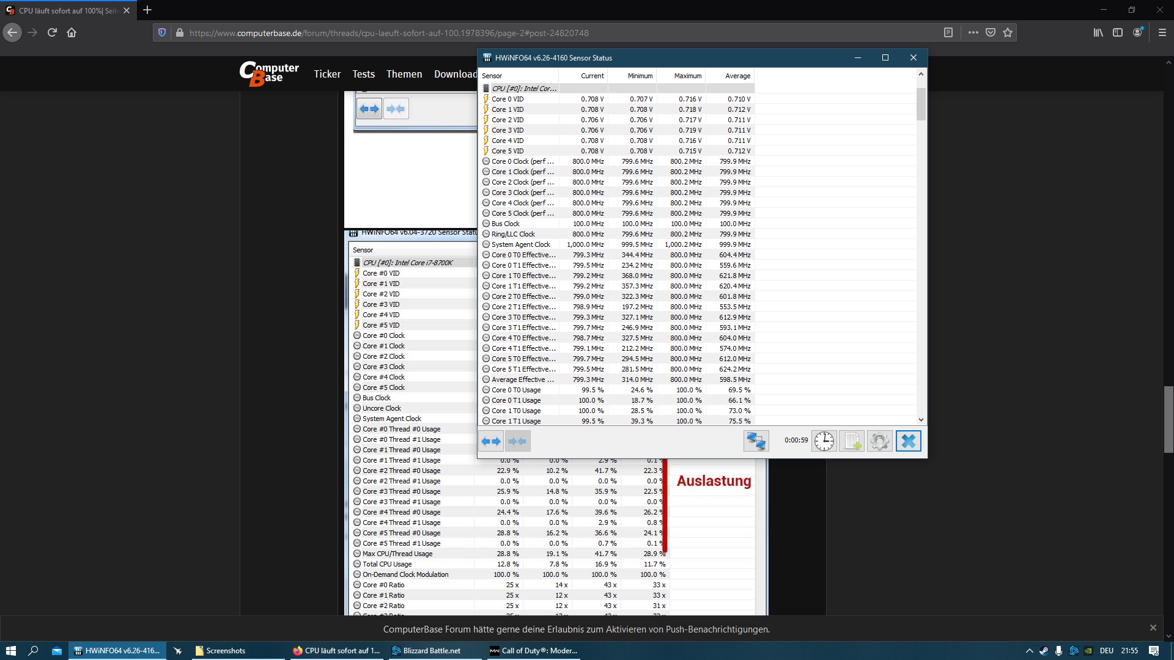Start sensor logging with sheet-plus icon
The height and width of the screenshot is (660, 1174).
point(852,441)
